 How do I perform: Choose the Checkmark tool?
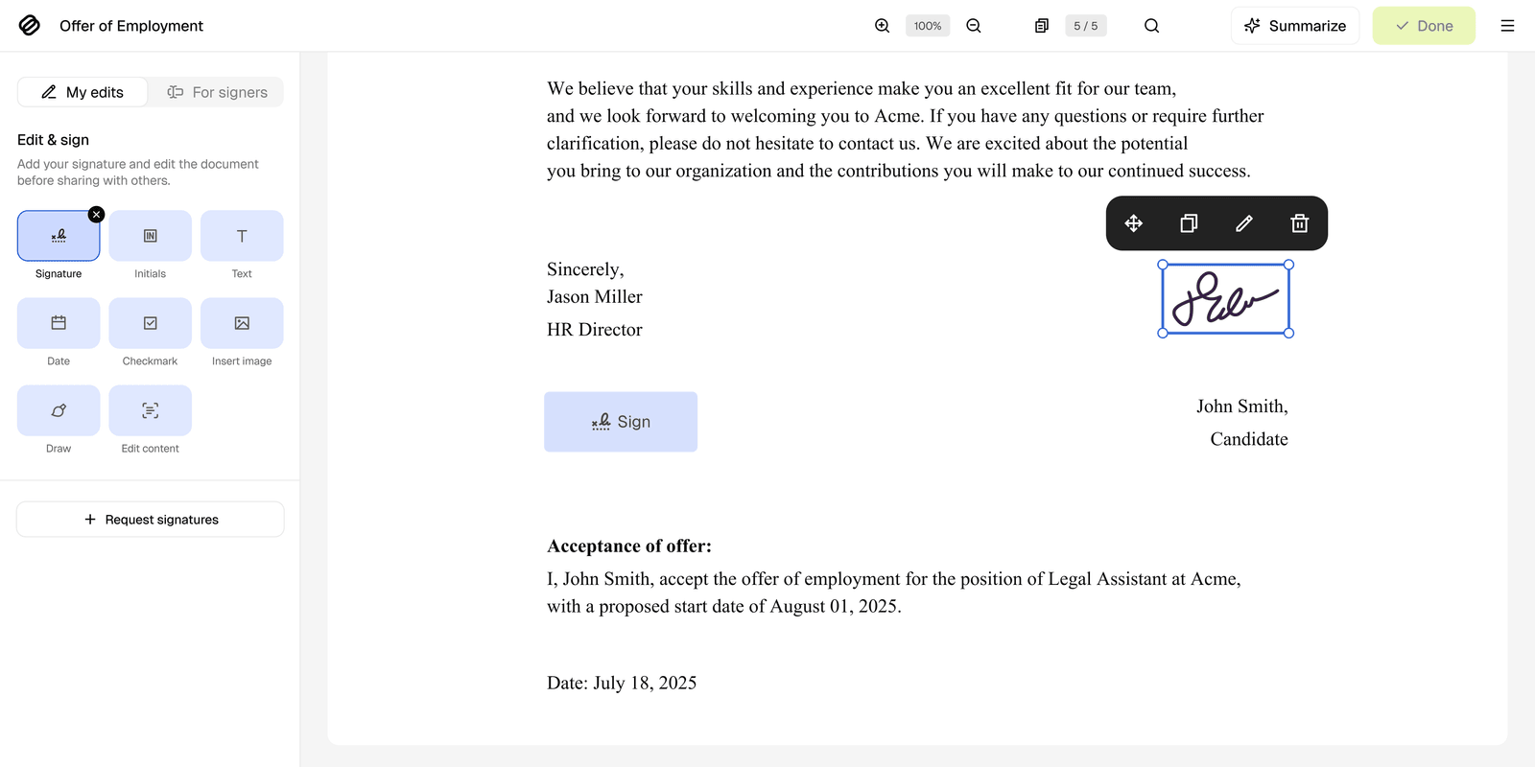(151, 323)
